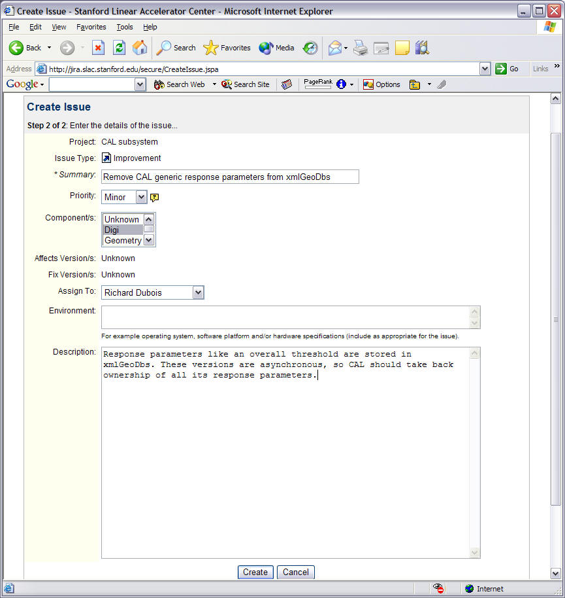
Task: Go to the Home page icon
Action: tap(140, 48)
